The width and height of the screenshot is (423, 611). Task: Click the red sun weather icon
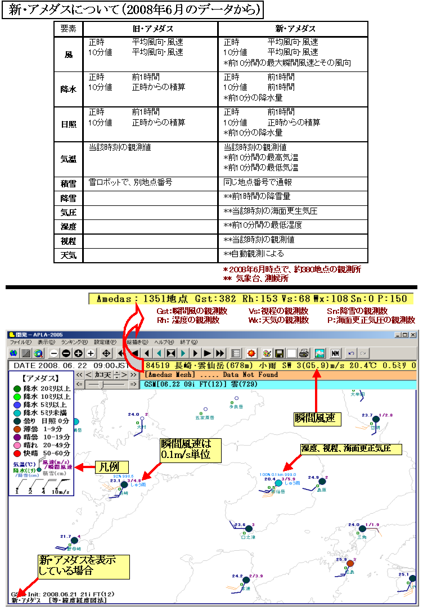(251, 353)
